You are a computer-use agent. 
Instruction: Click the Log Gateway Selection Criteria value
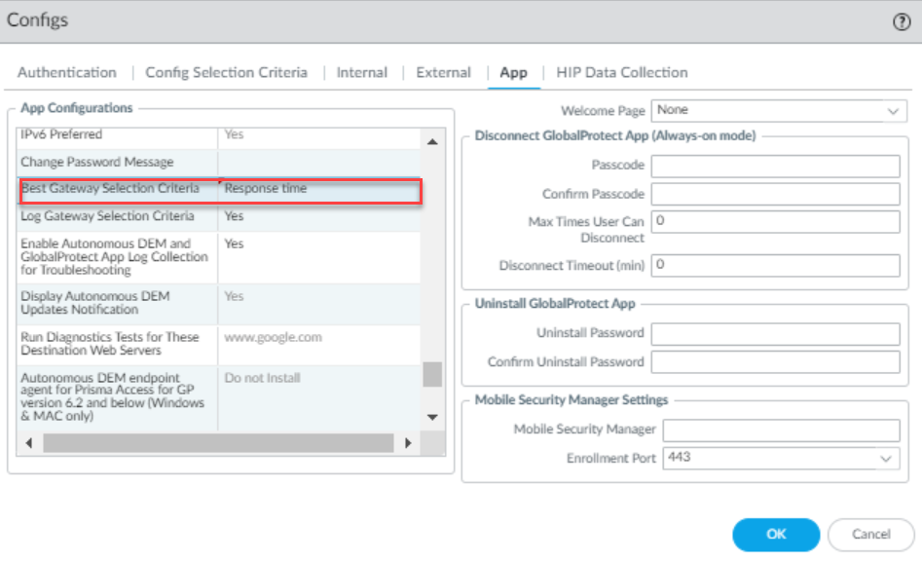(x=319, y=216)
